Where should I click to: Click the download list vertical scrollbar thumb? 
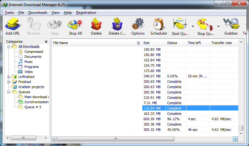[x=241, y=128]
